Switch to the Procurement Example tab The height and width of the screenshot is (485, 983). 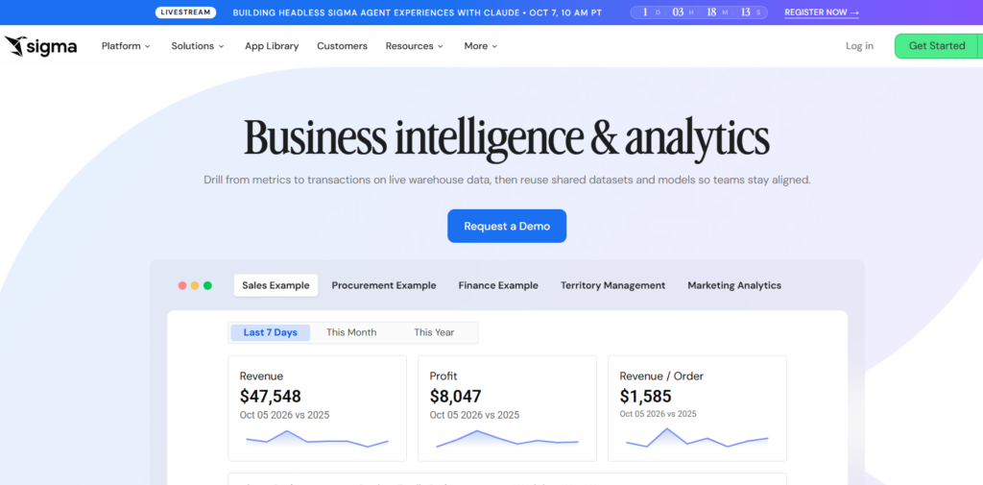[384, 285]
